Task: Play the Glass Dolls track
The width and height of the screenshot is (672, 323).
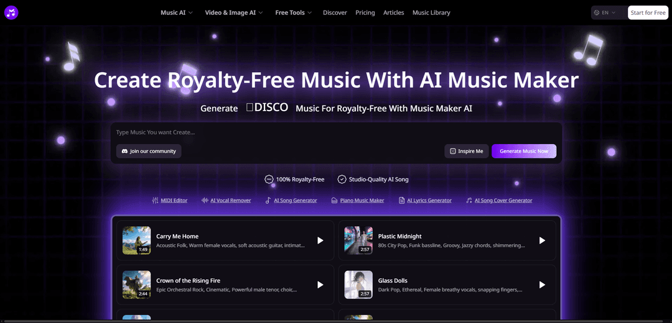Action: [542, 284]
